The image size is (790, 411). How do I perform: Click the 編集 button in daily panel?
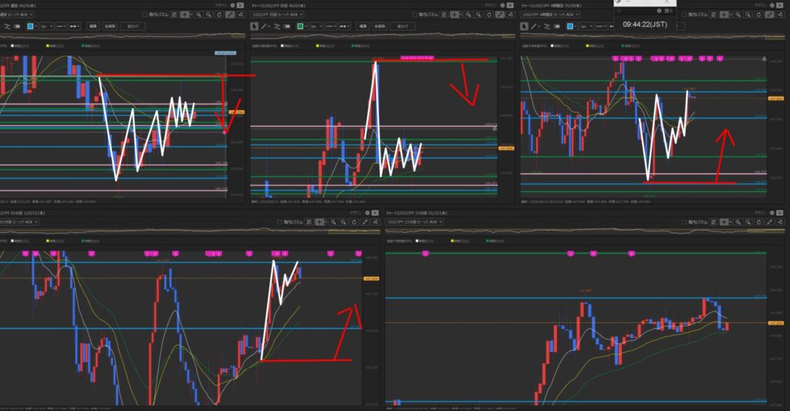click(363, 26)
